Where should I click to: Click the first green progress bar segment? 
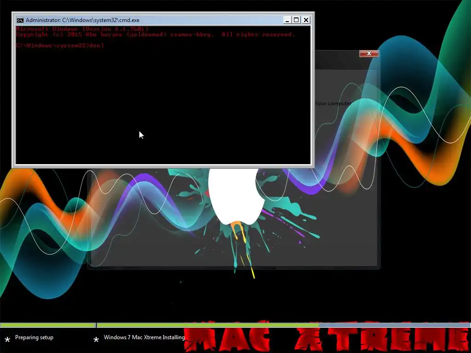(47, 325)
